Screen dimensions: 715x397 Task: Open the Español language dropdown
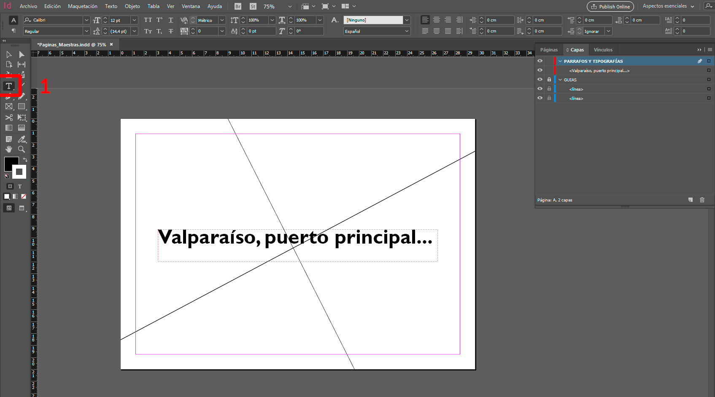406,31
